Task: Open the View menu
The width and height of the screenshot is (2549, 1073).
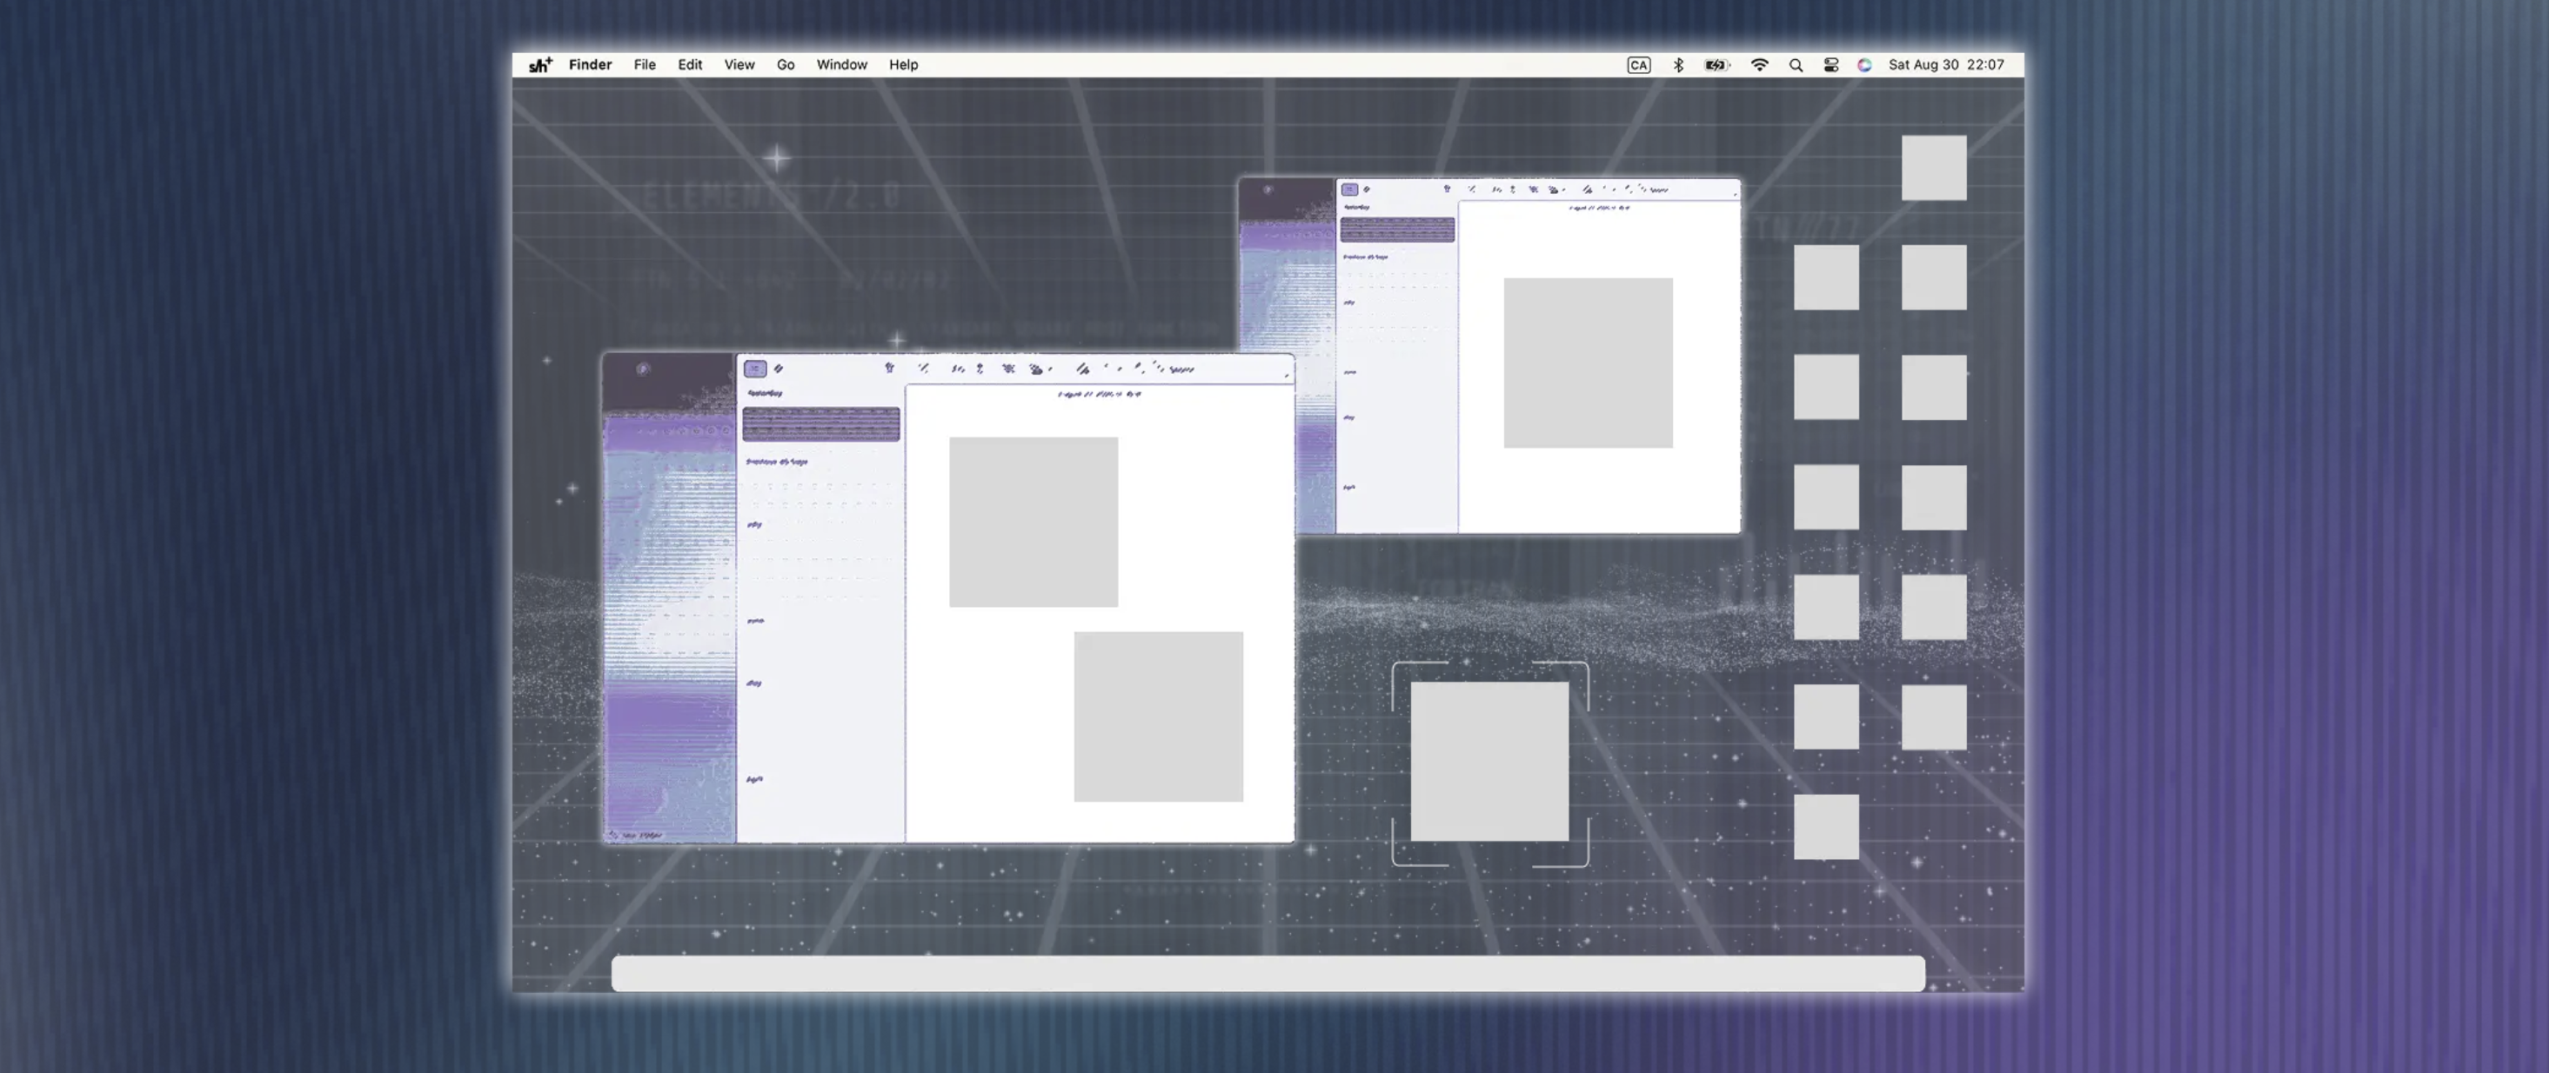Action: (739, 65)
